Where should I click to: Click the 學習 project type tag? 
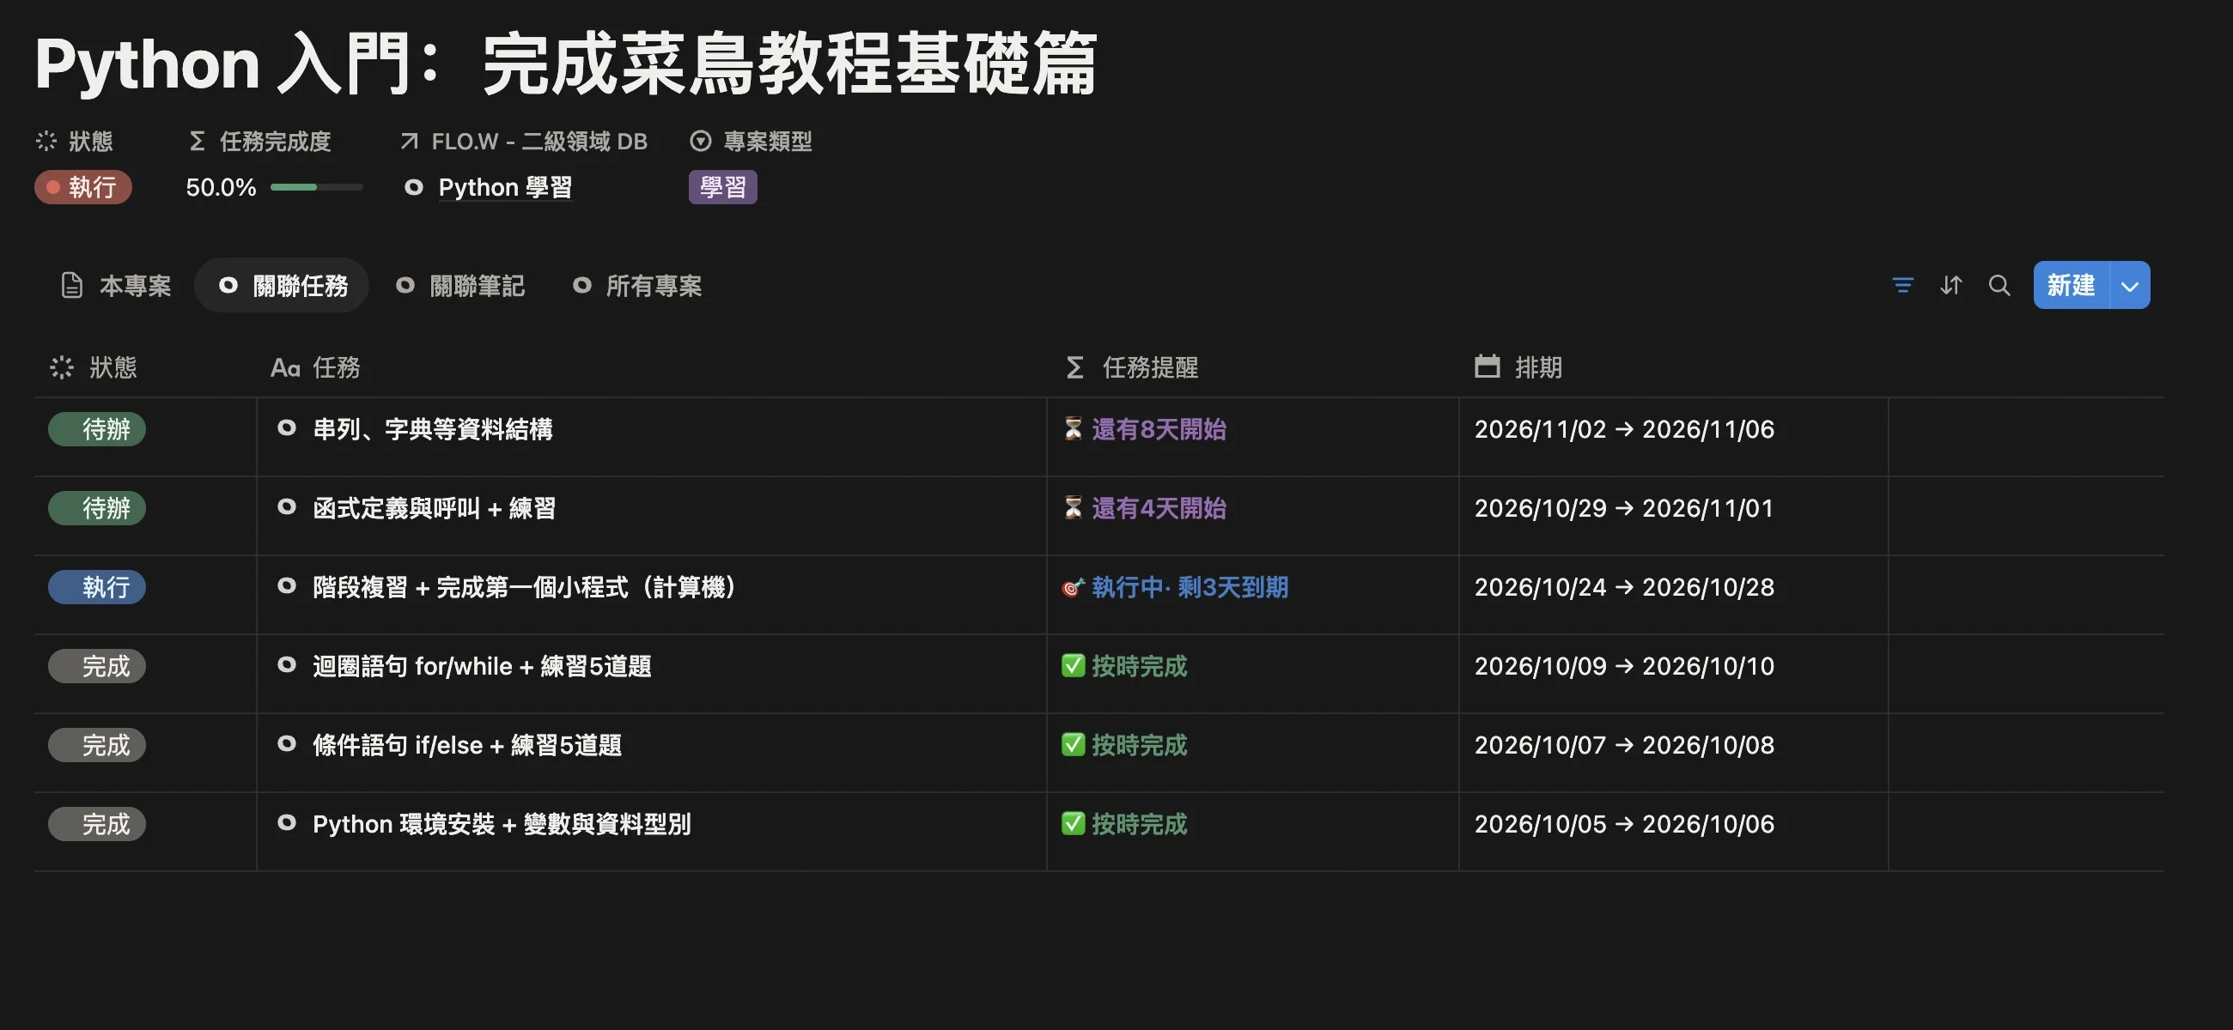(x=723, y=187)
